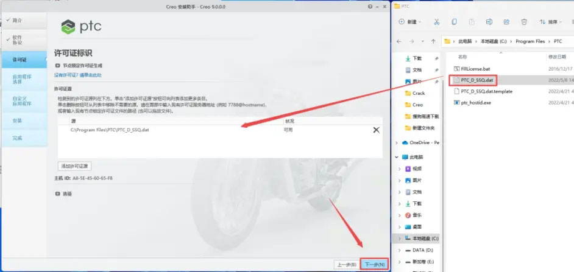Sort files by the 名称 column header
The height and width of the screenshot is (272, 574).
[462, 57]
